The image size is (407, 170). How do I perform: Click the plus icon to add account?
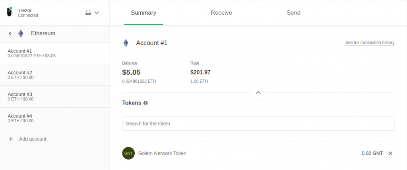[11, 139]
